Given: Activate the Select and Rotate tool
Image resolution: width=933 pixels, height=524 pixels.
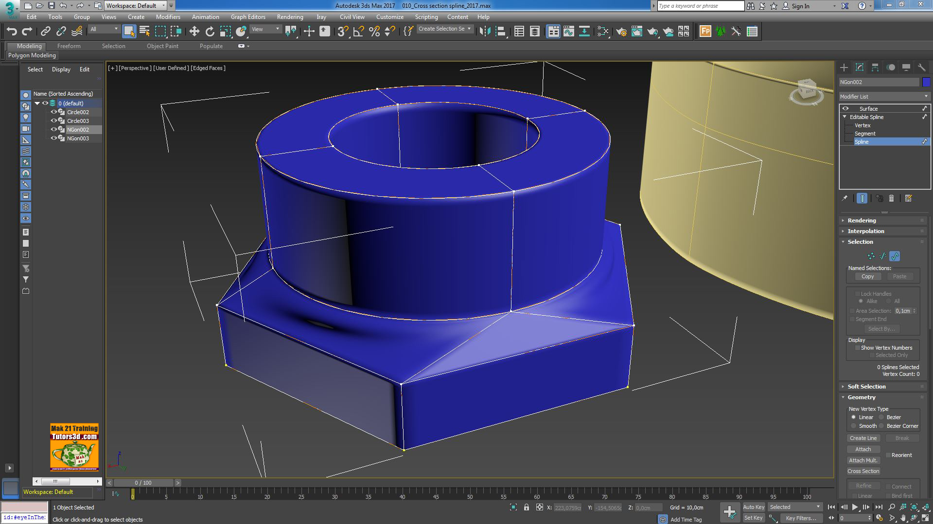Looking at the screenshot, I should point(210,31).
